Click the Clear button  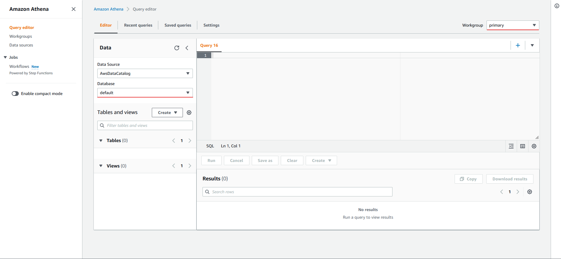tap(292, 160)
